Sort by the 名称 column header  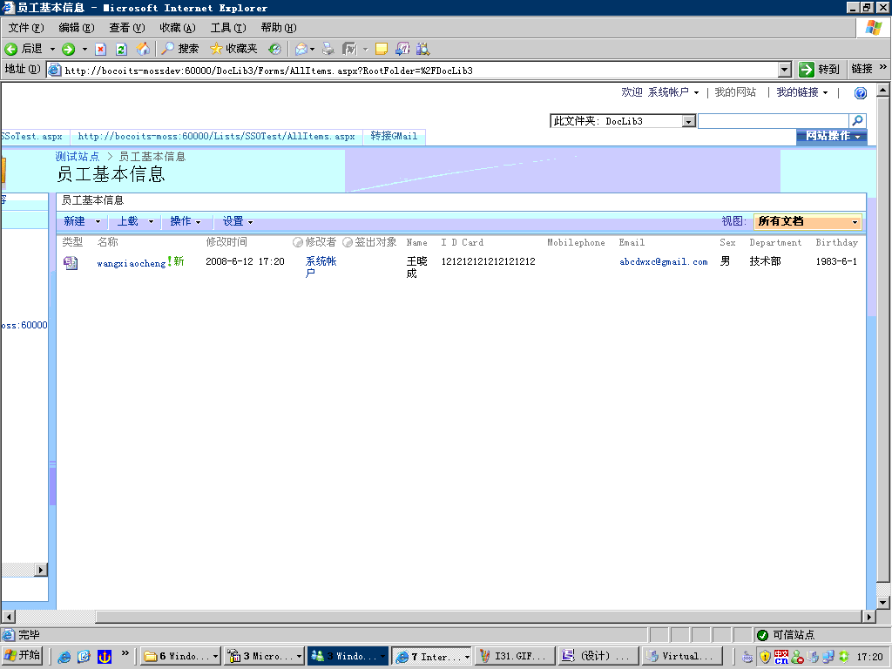[x=107, y=242]
